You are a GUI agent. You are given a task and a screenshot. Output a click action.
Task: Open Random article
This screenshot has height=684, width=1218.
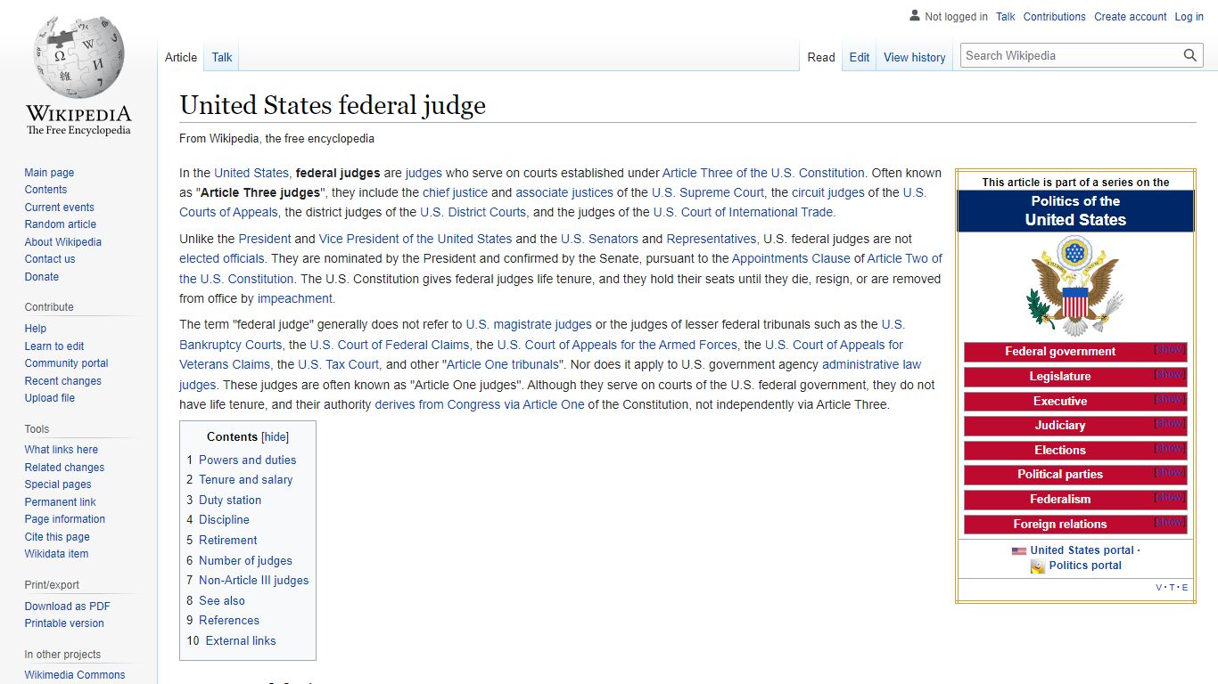click(x=61, y=224)
